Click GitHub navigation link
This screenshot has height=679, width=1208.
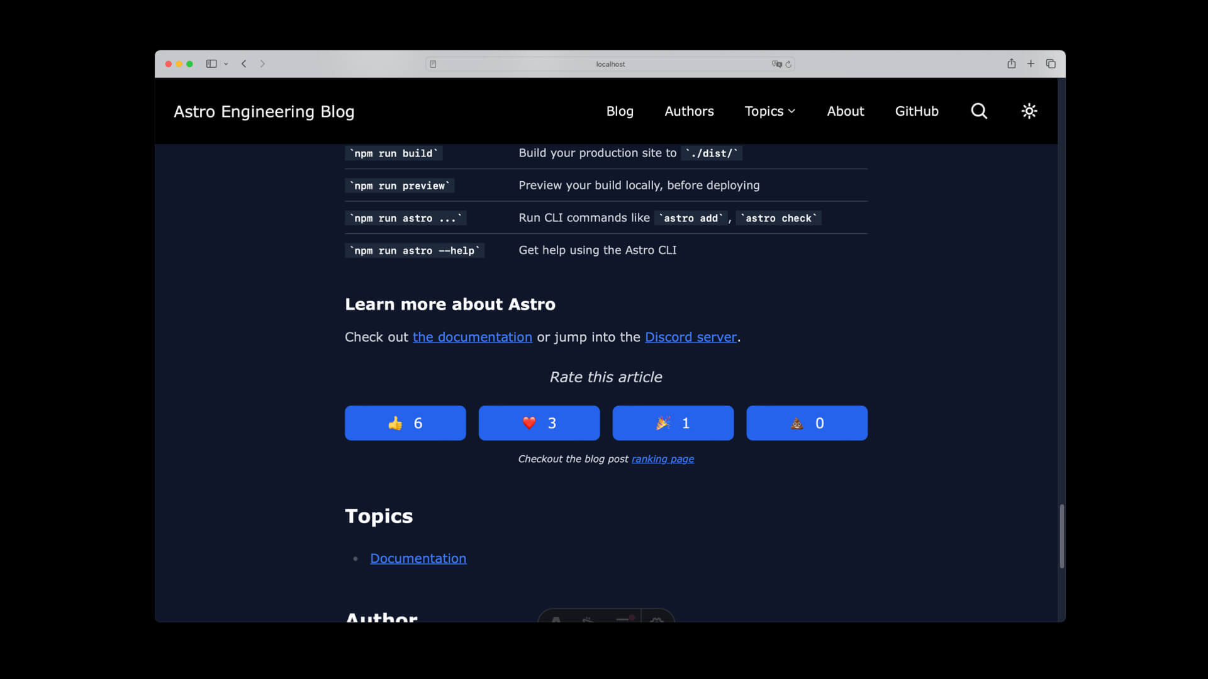pyautogui.click(x=916, y=110)
